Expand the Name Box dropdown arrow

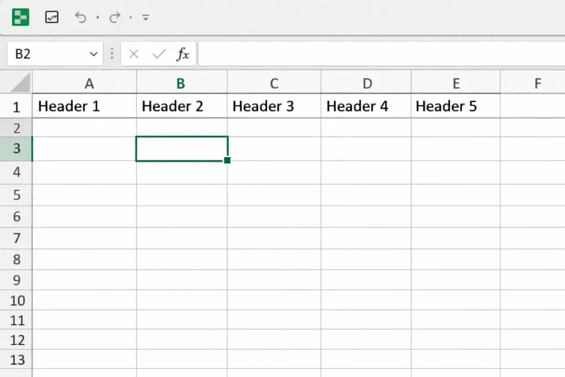(x=94, y=54)
